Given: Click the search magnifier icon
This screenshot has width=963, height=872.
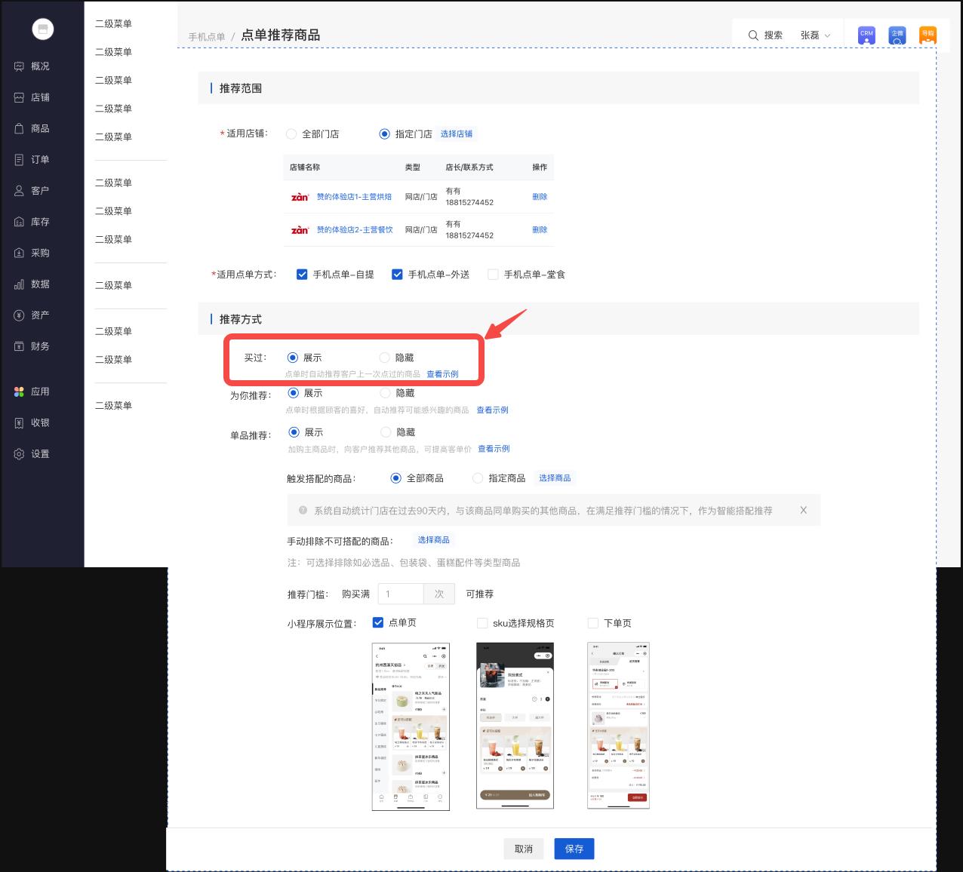Looking at the screenshot, I should tap(753, 35).
